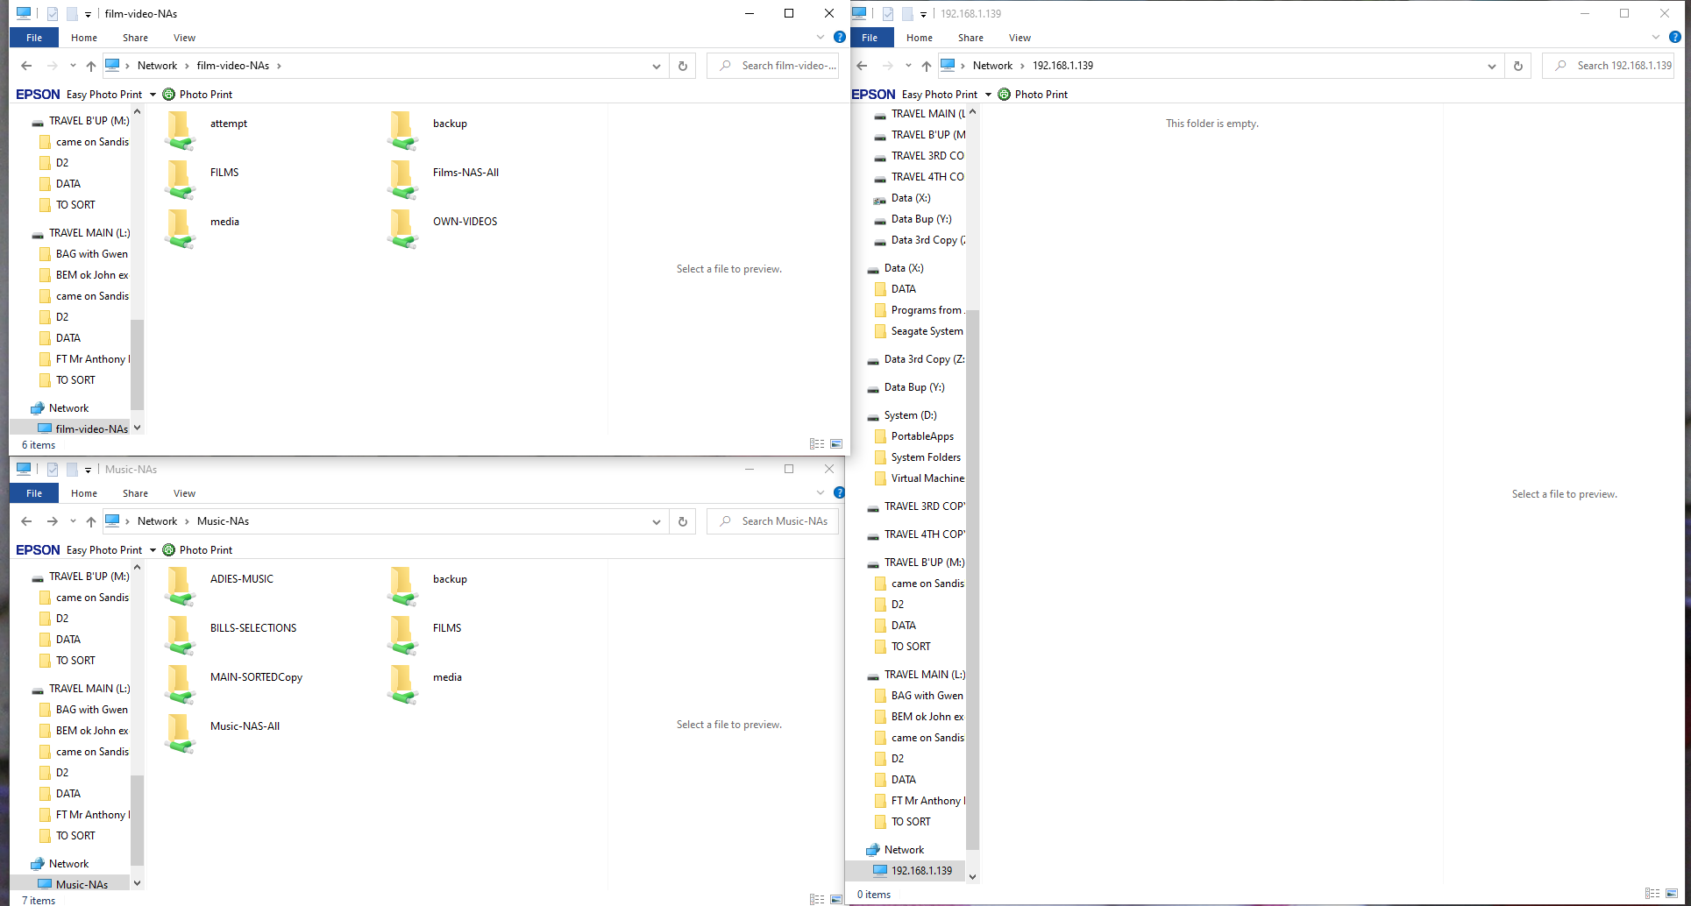
Task: Open Home tab in film-video-NAs window
Action: click(84, 38)
